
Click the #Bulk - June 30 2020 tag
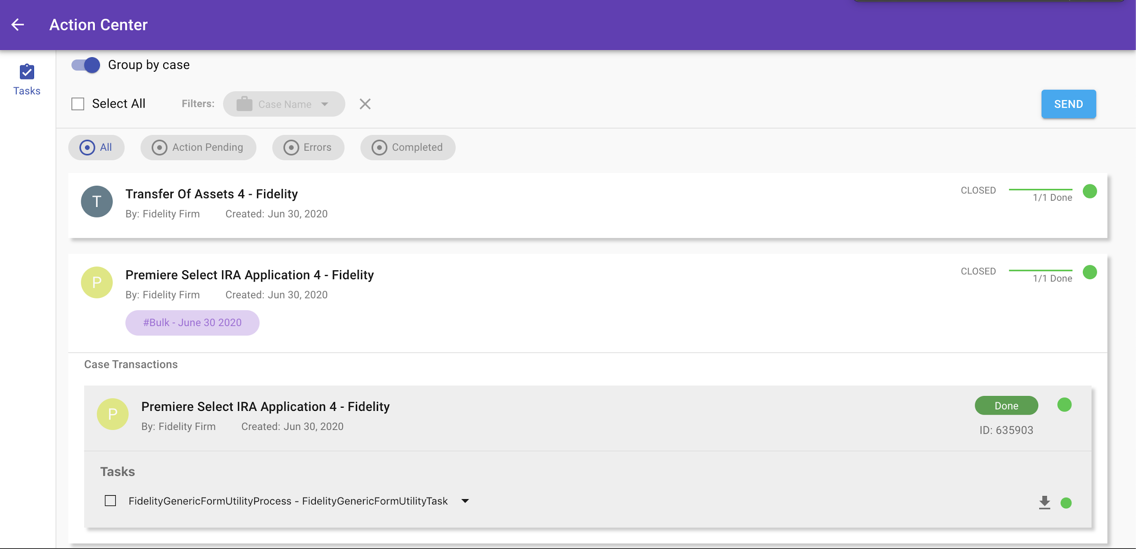(192, 322)
